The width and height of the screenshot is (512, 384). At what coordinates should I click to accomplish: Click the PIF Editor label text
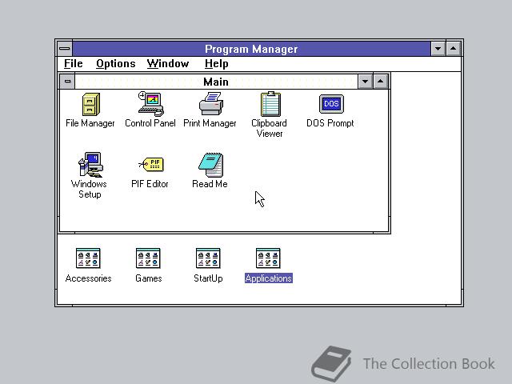pyautogui.click(x=150, y=184)
